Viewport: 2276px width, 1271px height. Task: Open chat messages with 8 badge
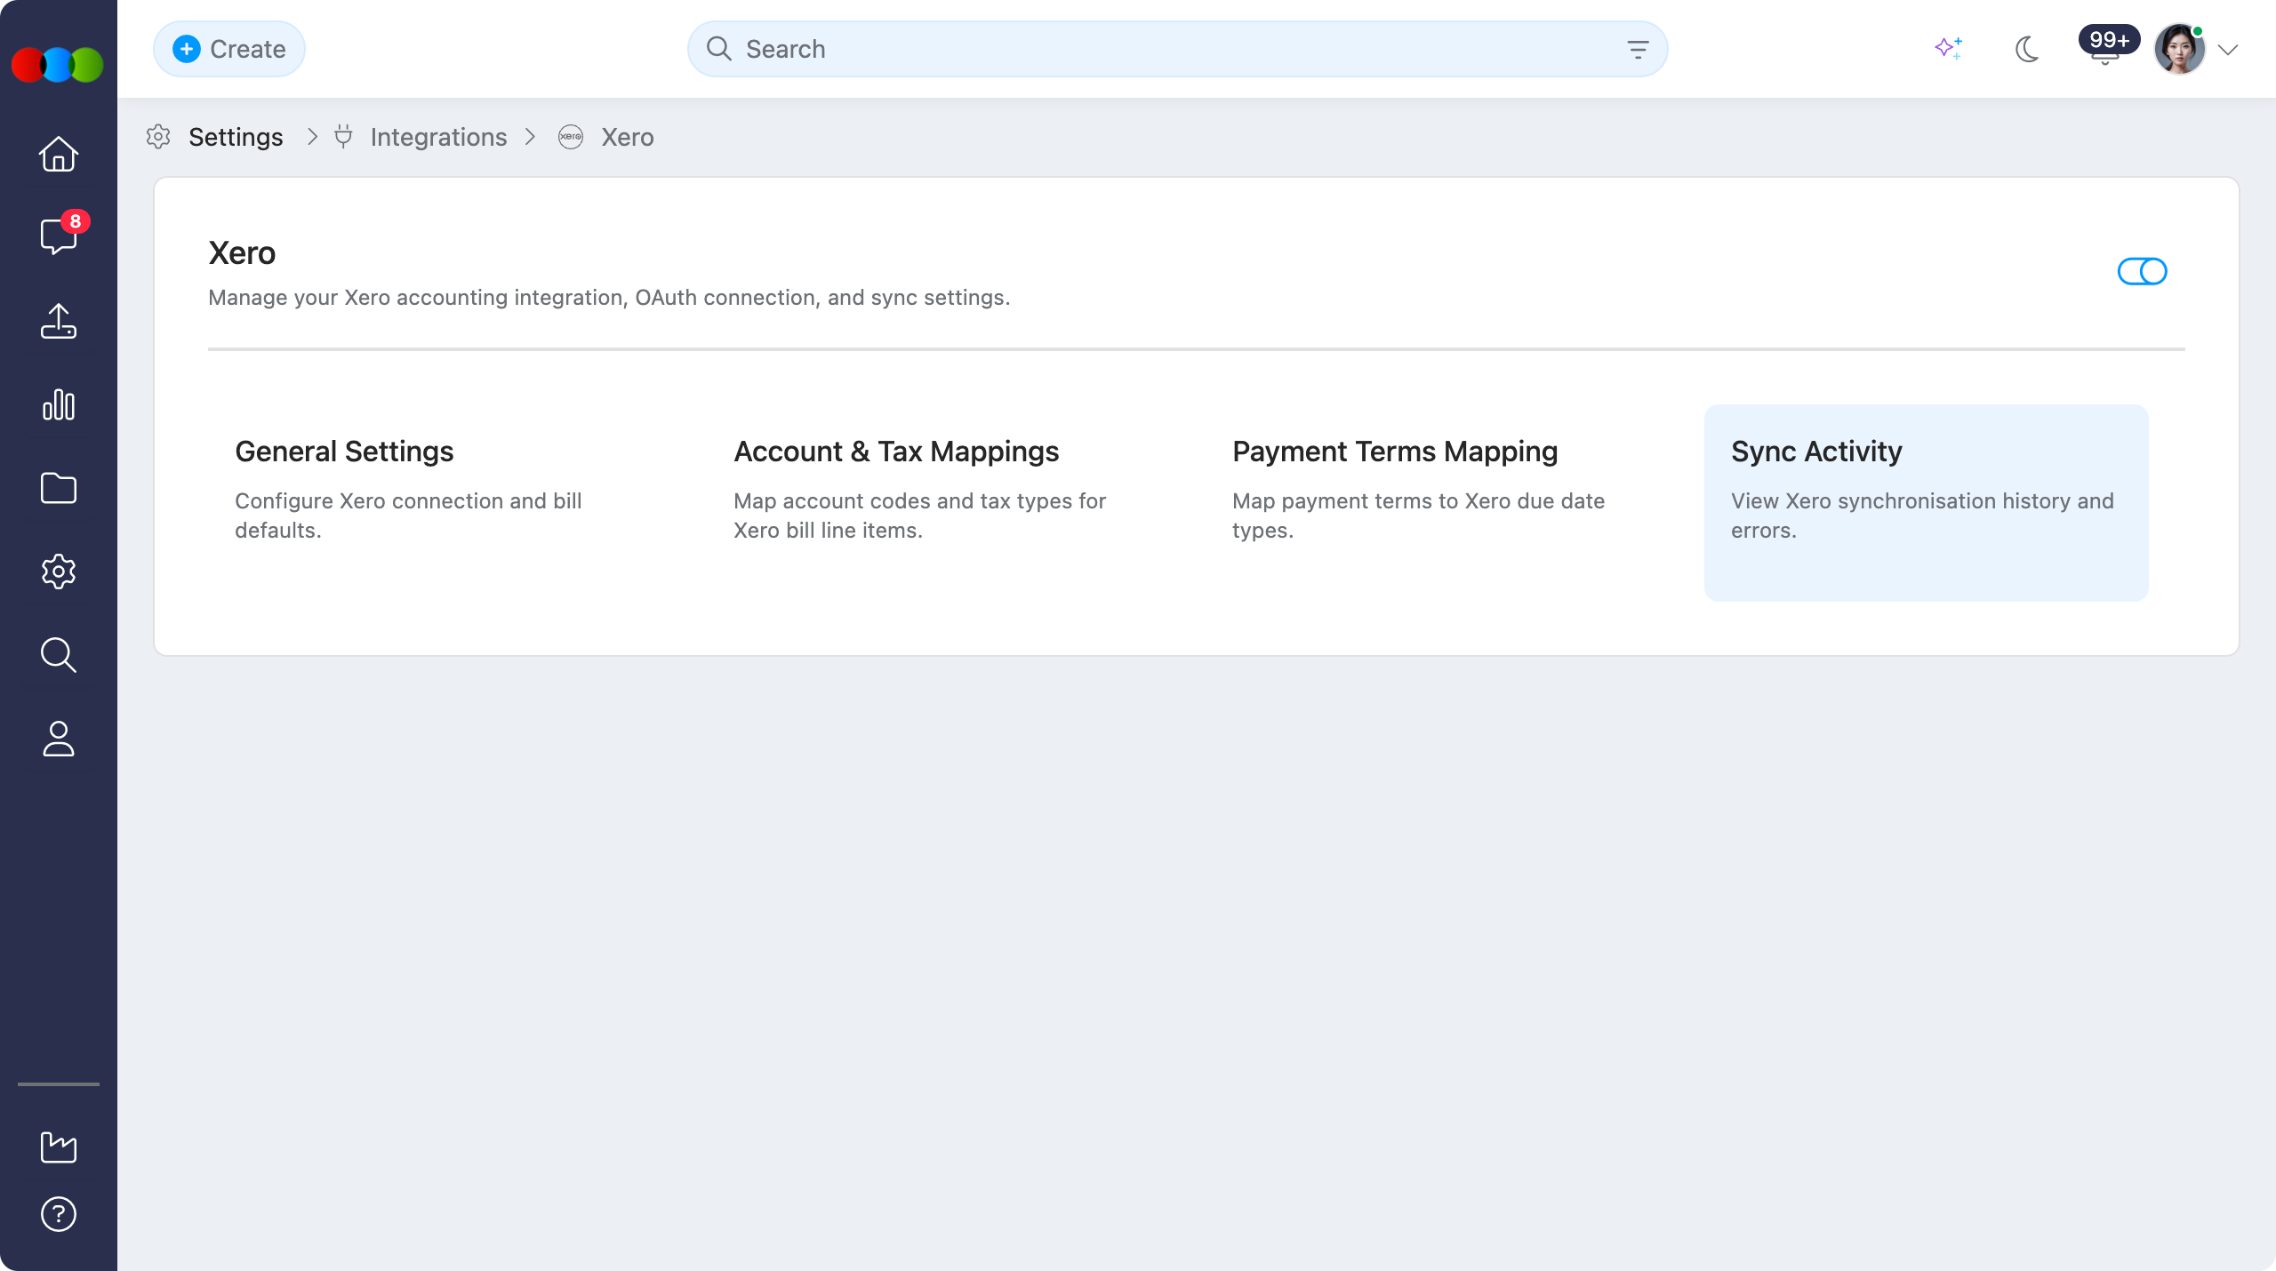[x=59, y=236]
